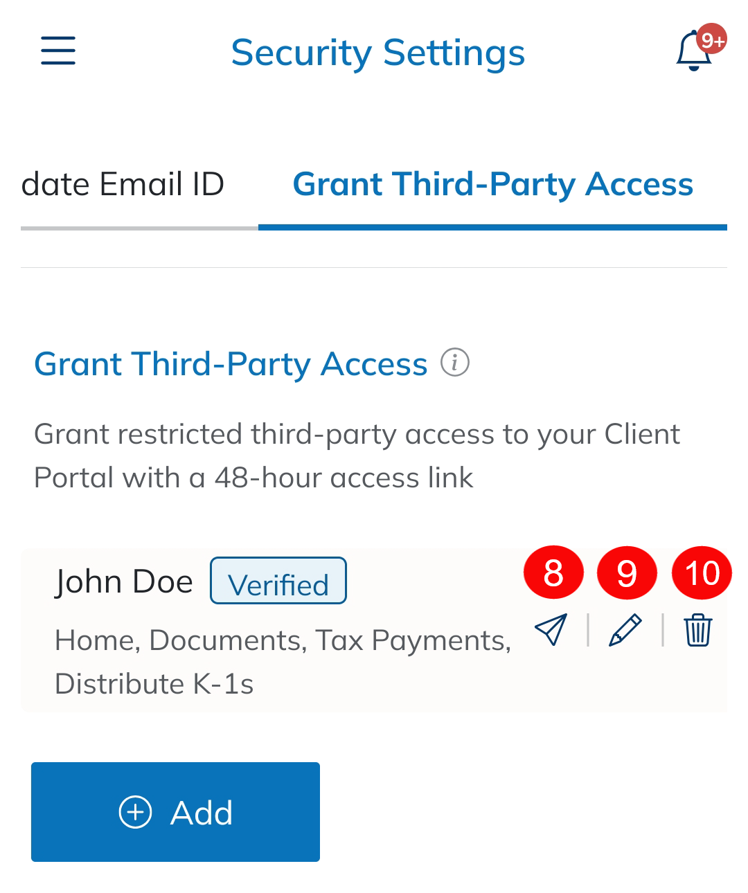
Task: Switch to the Update Email ID tab
Action: pyautogui.click(x=123, y=185)
